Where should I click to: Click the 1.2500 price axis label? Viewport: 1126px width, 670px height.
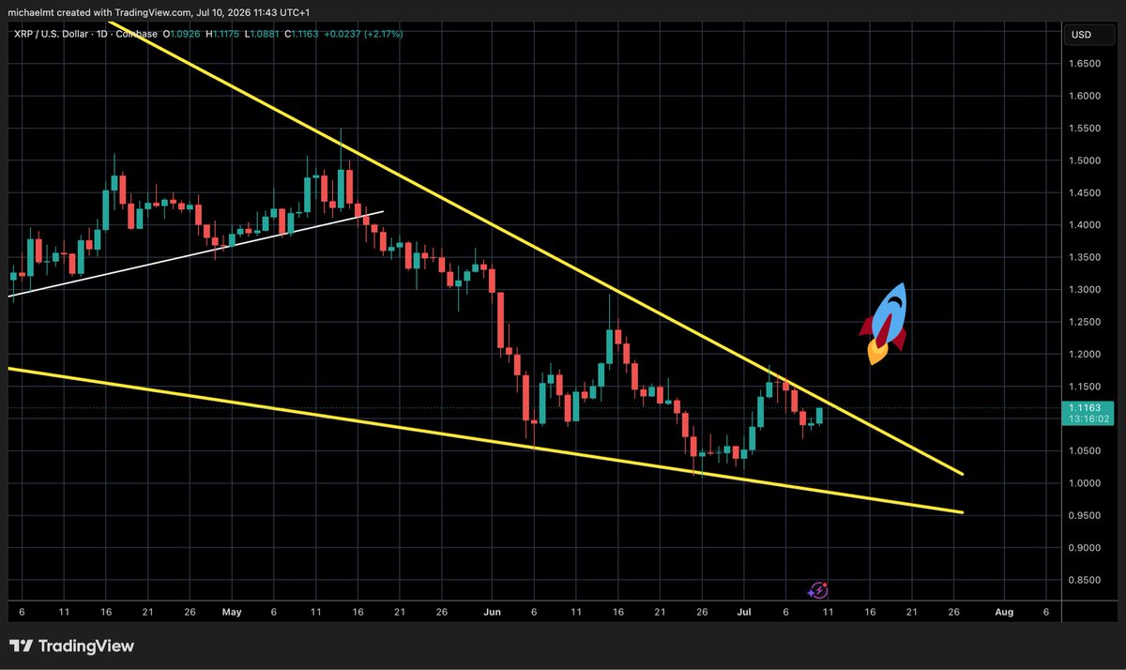1086,322
